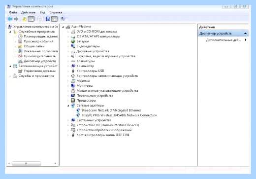This screenshot has height=179, width=256.
Task: Click the Broadcom NetLink adapter icon
Action: coord(78,110)
